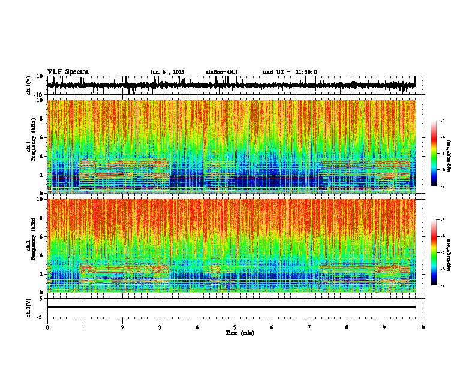Image resolution: width=475 pixels, height=367 pixels.
Task: Click the "station=OUJ" label
Action: 222,72
